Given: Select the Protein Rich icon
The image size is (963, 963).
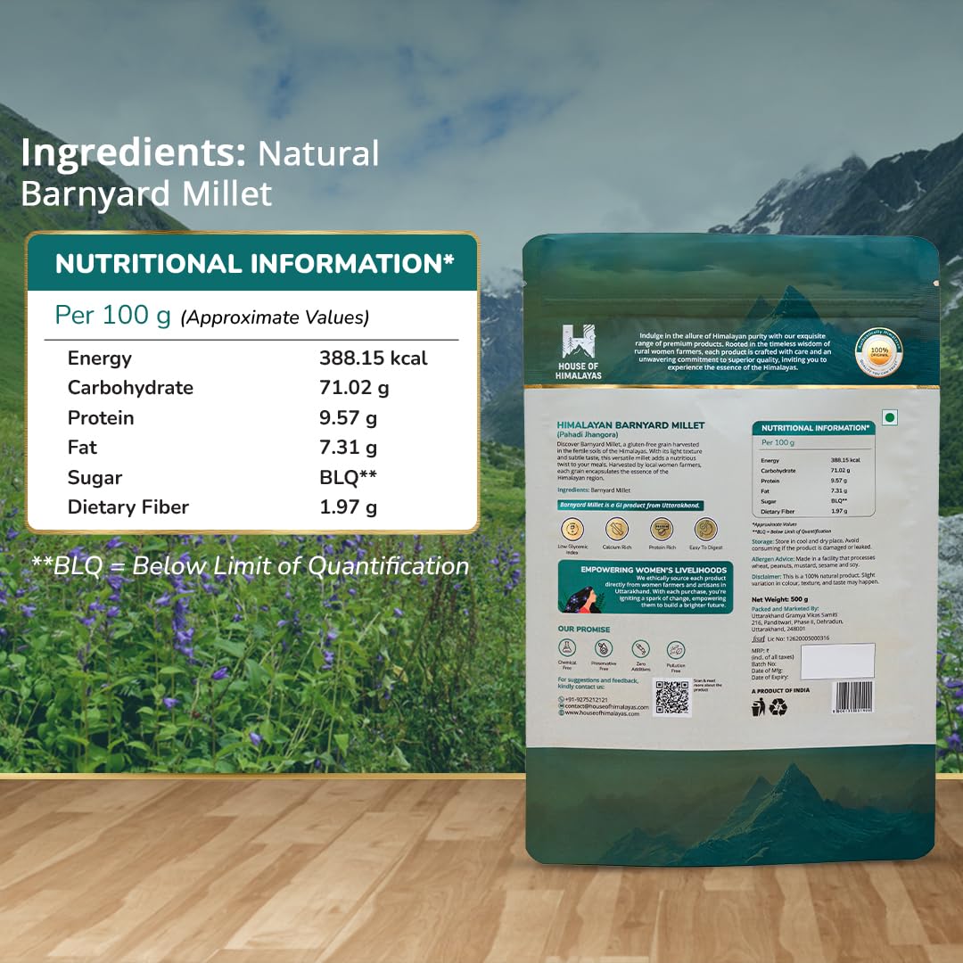Looking at the screenshot, I should click(662, 529).
